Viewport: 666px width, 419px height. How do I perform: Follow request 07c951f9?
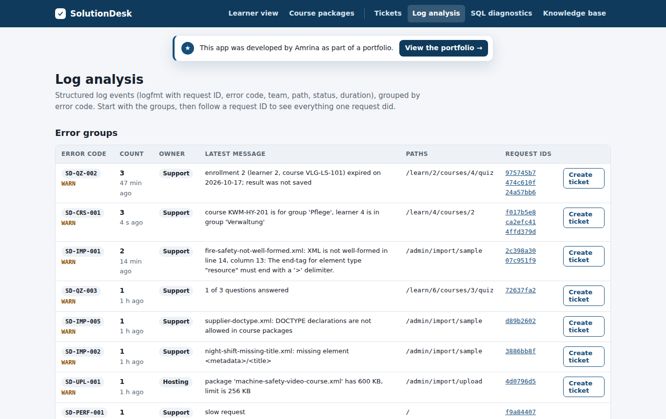[x=521, y=261]
